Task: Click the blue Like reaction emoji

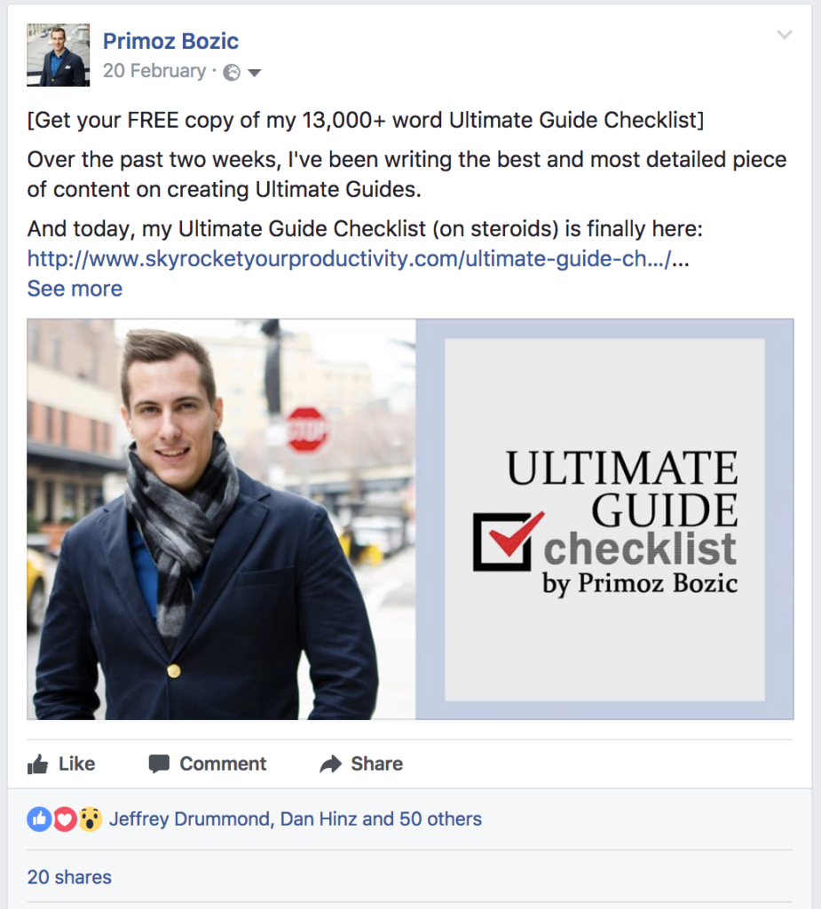Action: [x=39, y=819]
